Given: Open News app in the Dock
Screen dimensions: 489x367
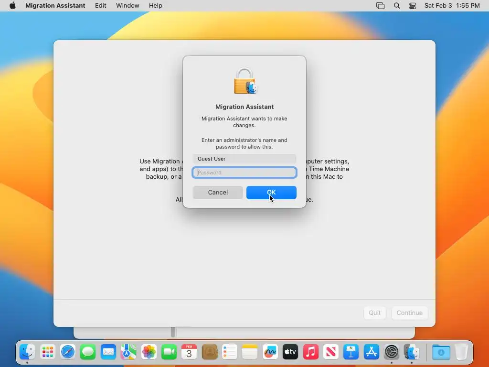Looking at the screenshot, I should [x=331, y=352].
